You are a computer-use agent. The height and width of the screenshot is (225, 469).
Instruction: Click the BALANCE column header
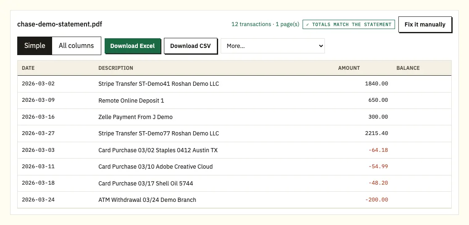(408, 68)
